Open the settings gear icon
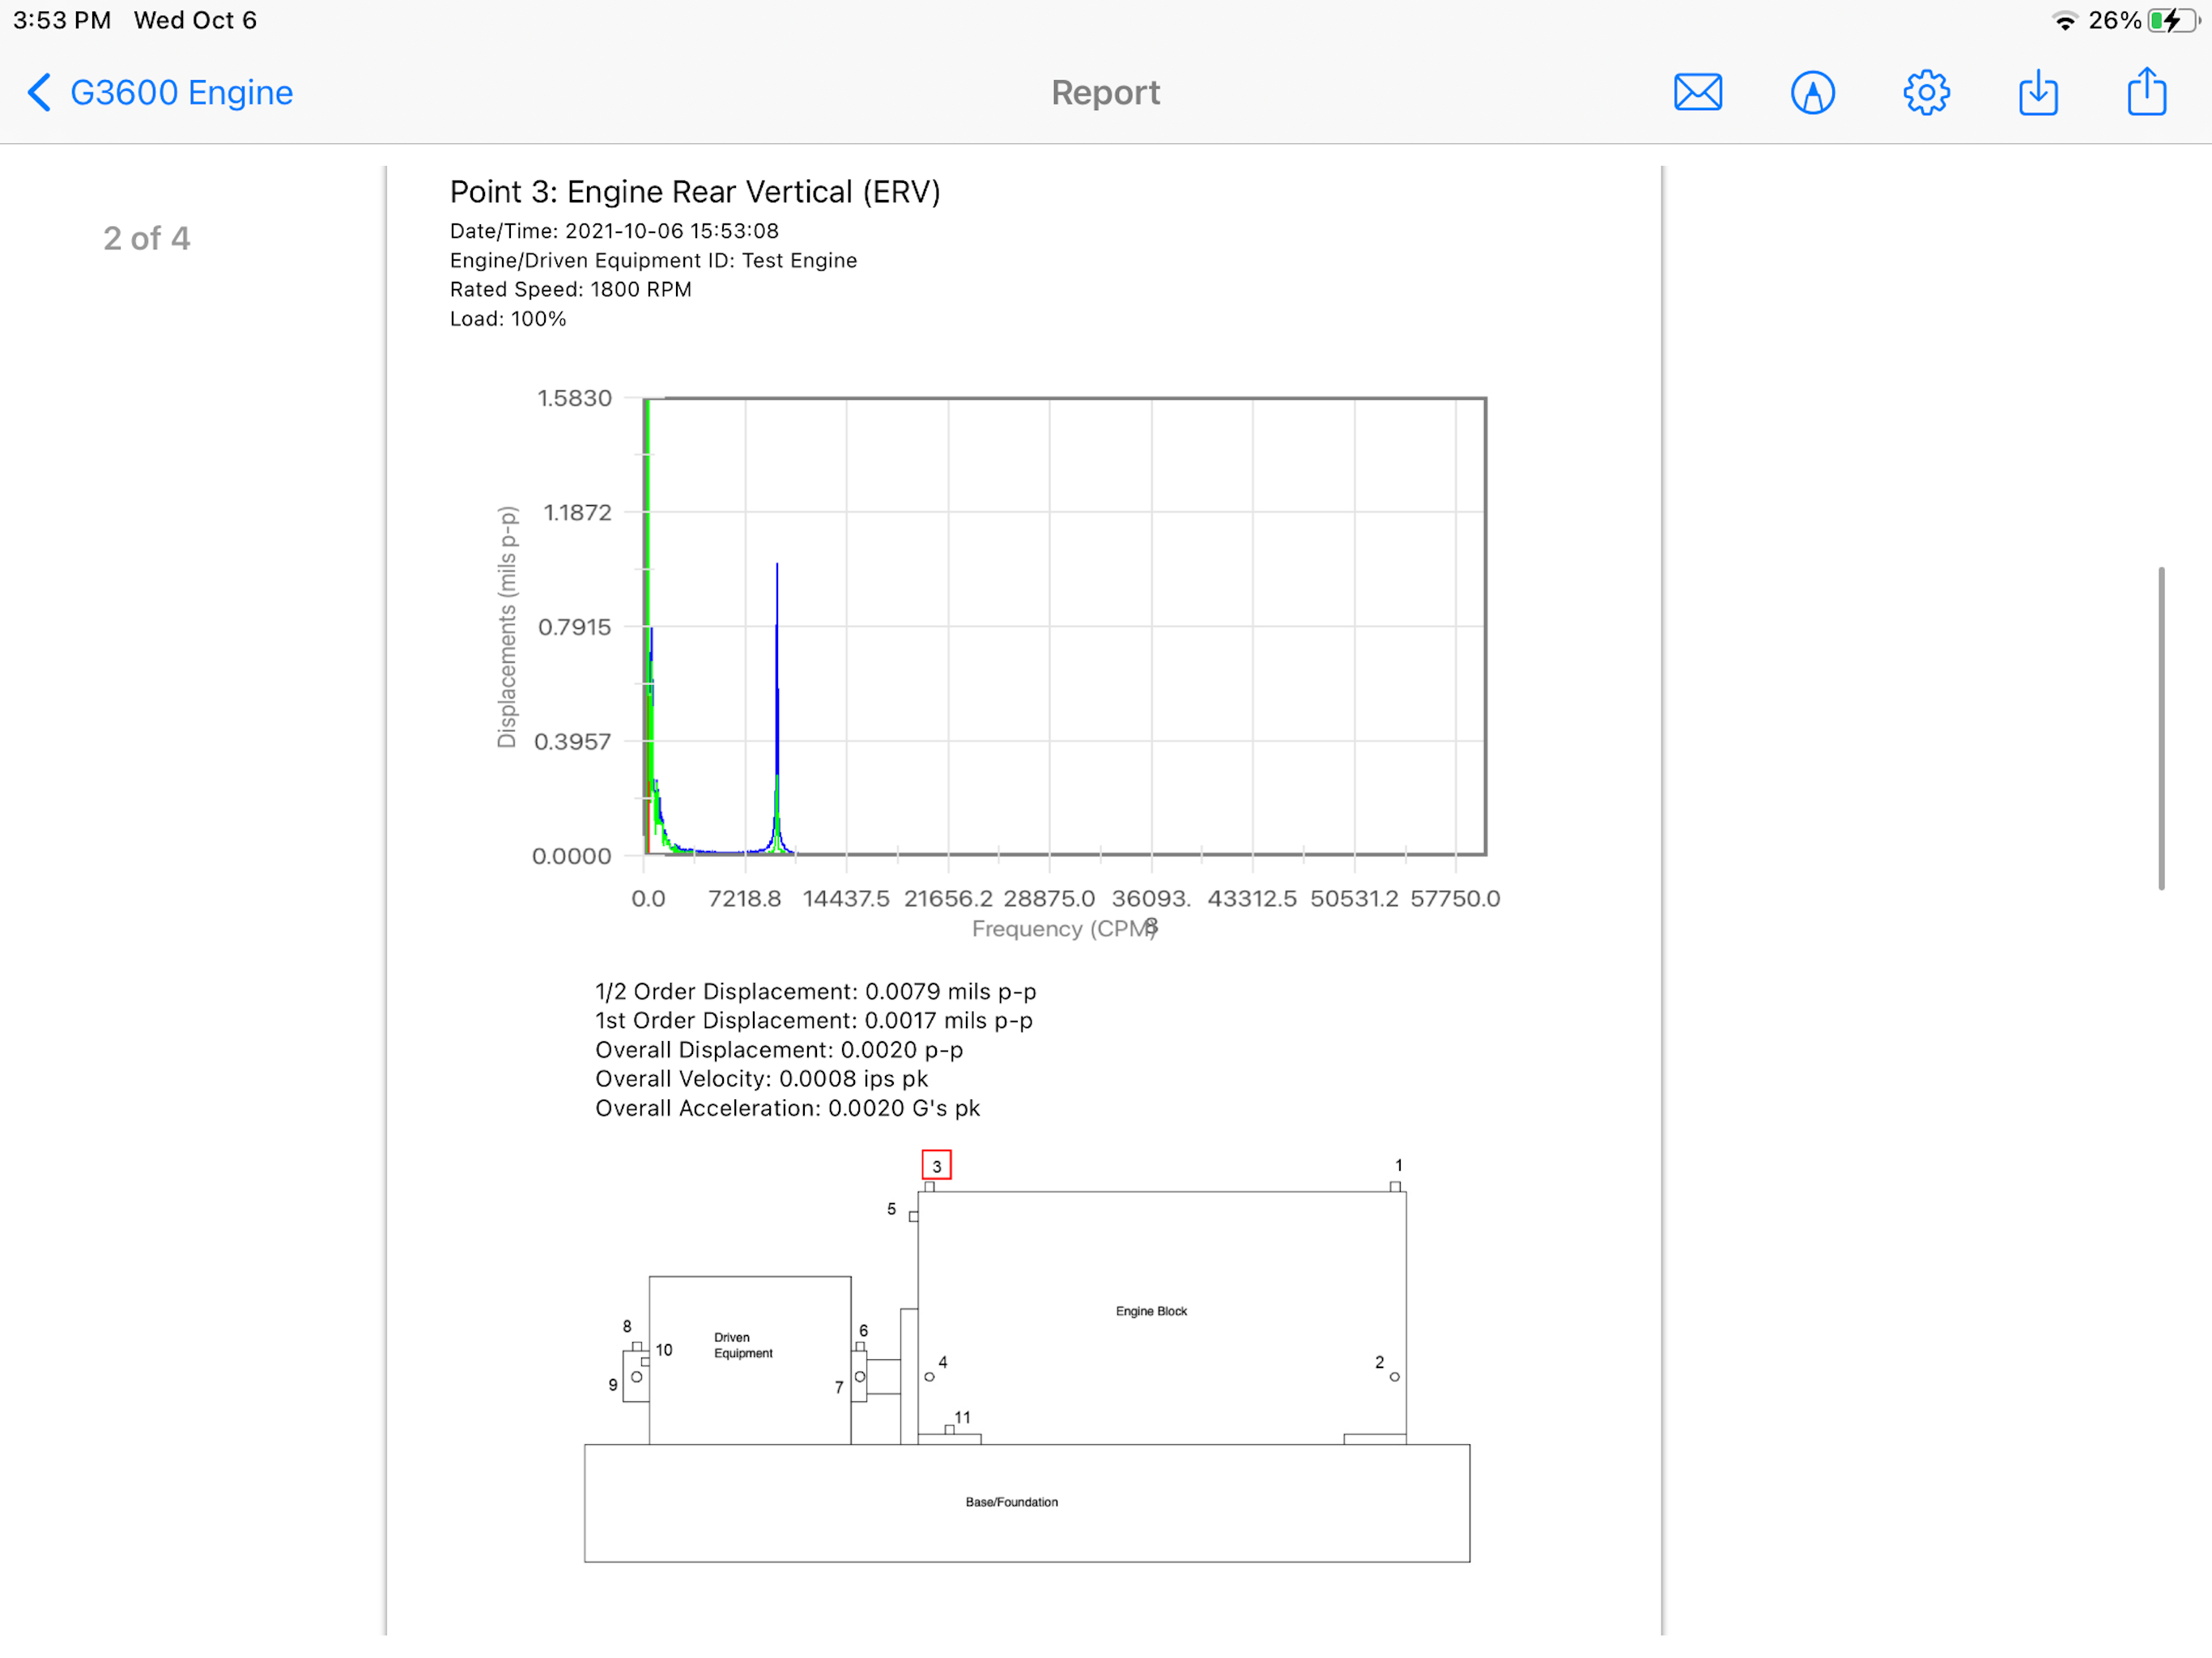This screenshot has height=1658, width=2212. tap(1926, 92)
